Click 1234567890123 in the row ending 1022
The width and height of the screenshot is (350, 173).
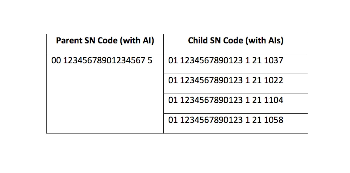coord(211,81)
